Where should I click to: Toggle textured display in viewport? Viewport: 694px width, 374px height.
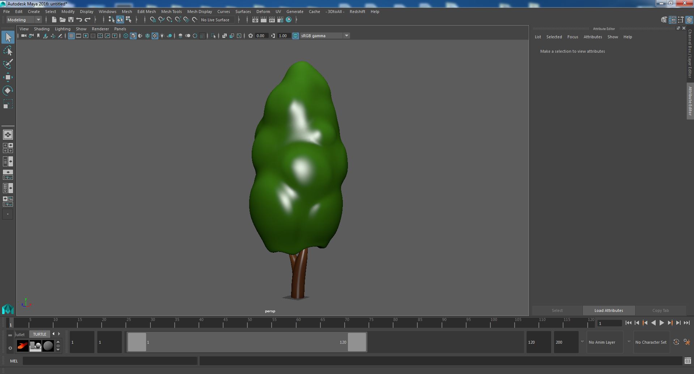click(x=155, y=36)
